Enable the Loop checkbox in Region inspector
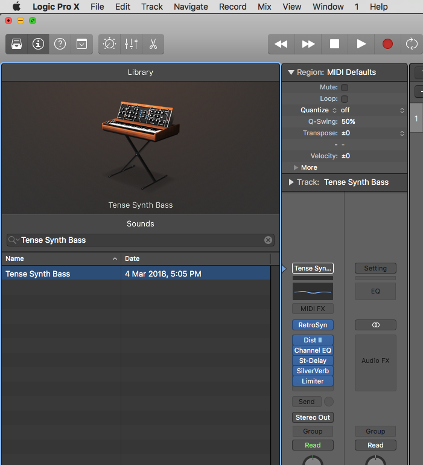Screen dimensions: 423x465 tap(345, 99)
